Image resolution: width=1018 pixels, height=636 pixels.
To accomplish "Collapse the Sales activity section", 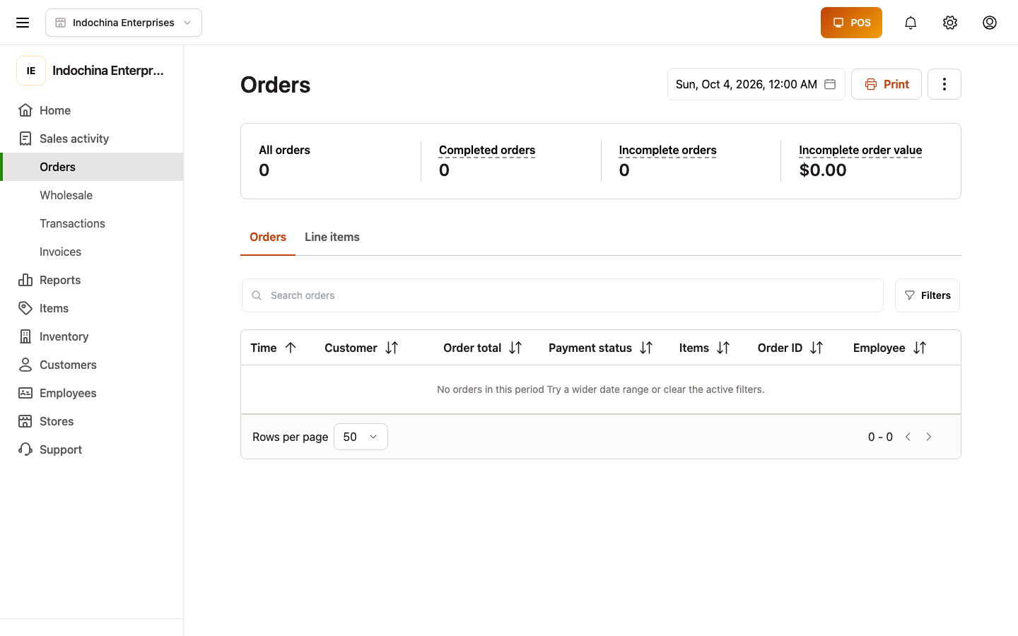I will (x=92, y=139).
